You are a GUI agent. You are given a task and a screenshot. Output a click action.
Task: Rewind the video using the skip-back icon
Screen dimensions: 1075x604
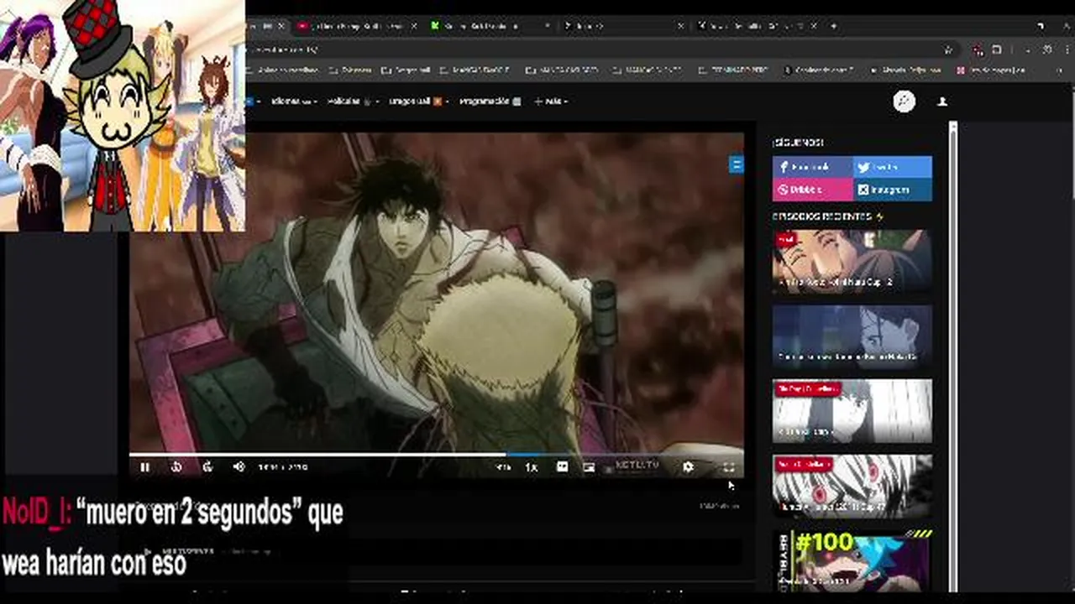176,467
